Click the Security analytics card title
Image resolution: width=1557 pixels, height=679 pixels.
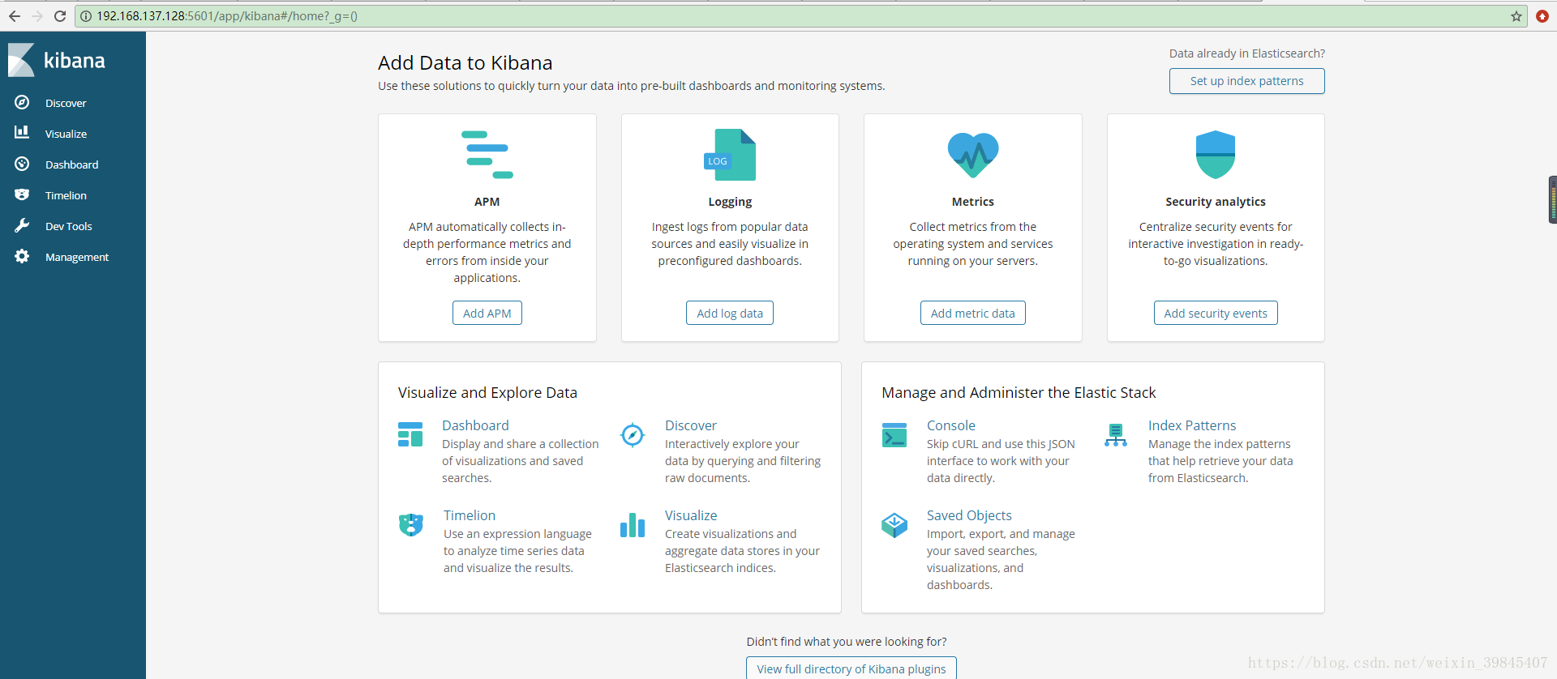pyautogui.click(x=1216, y=202)
